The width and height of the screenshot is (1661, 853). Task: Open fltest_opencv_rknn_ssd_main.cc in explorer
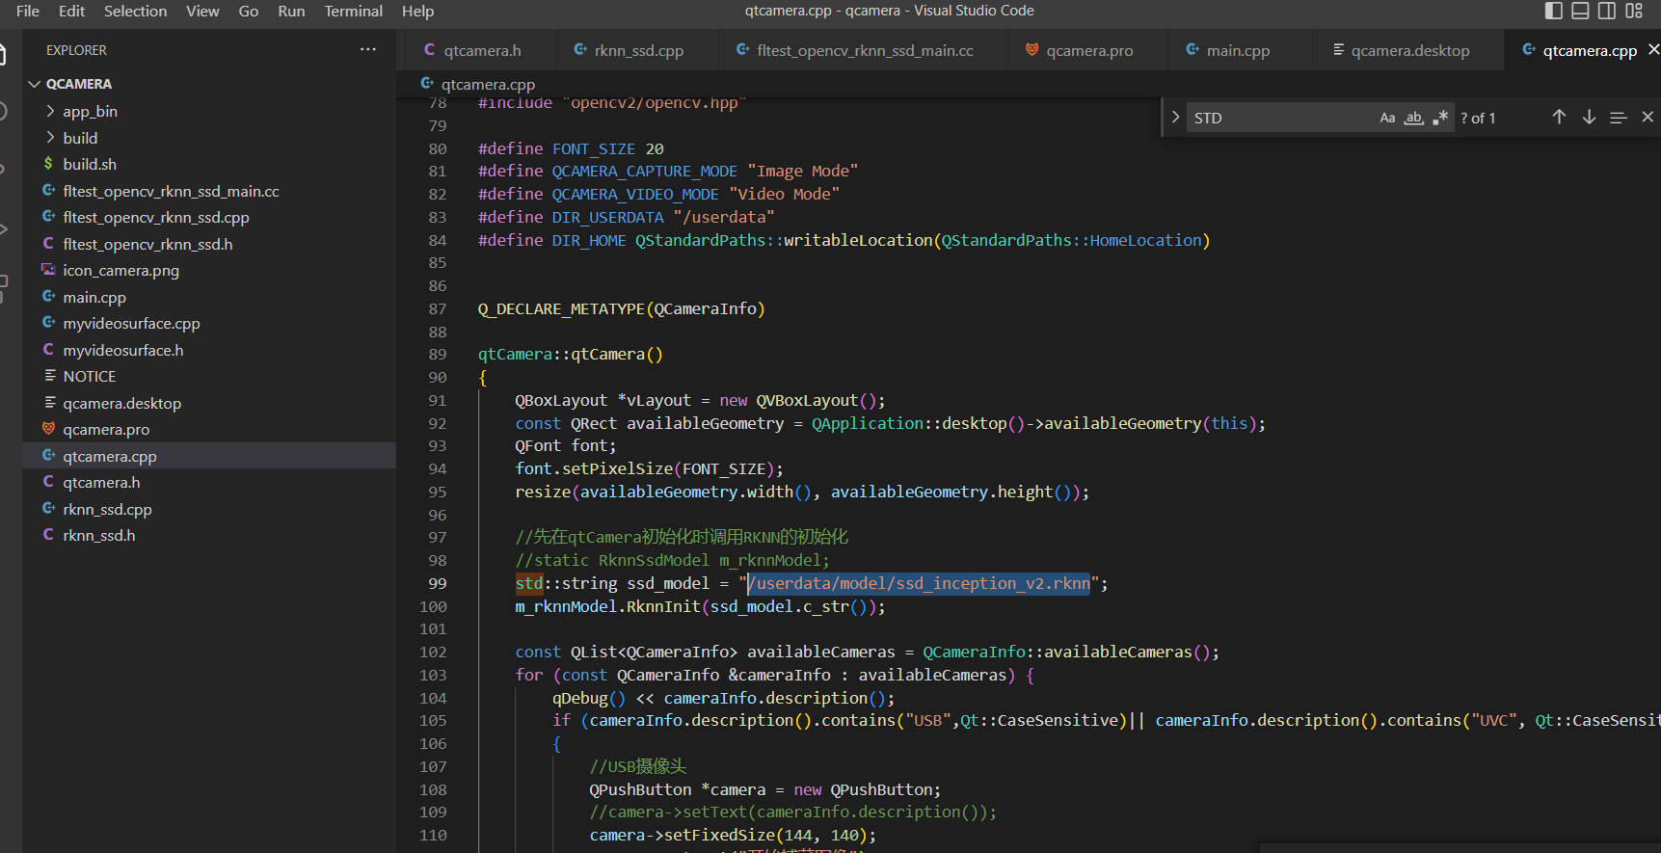pos(209,191)
